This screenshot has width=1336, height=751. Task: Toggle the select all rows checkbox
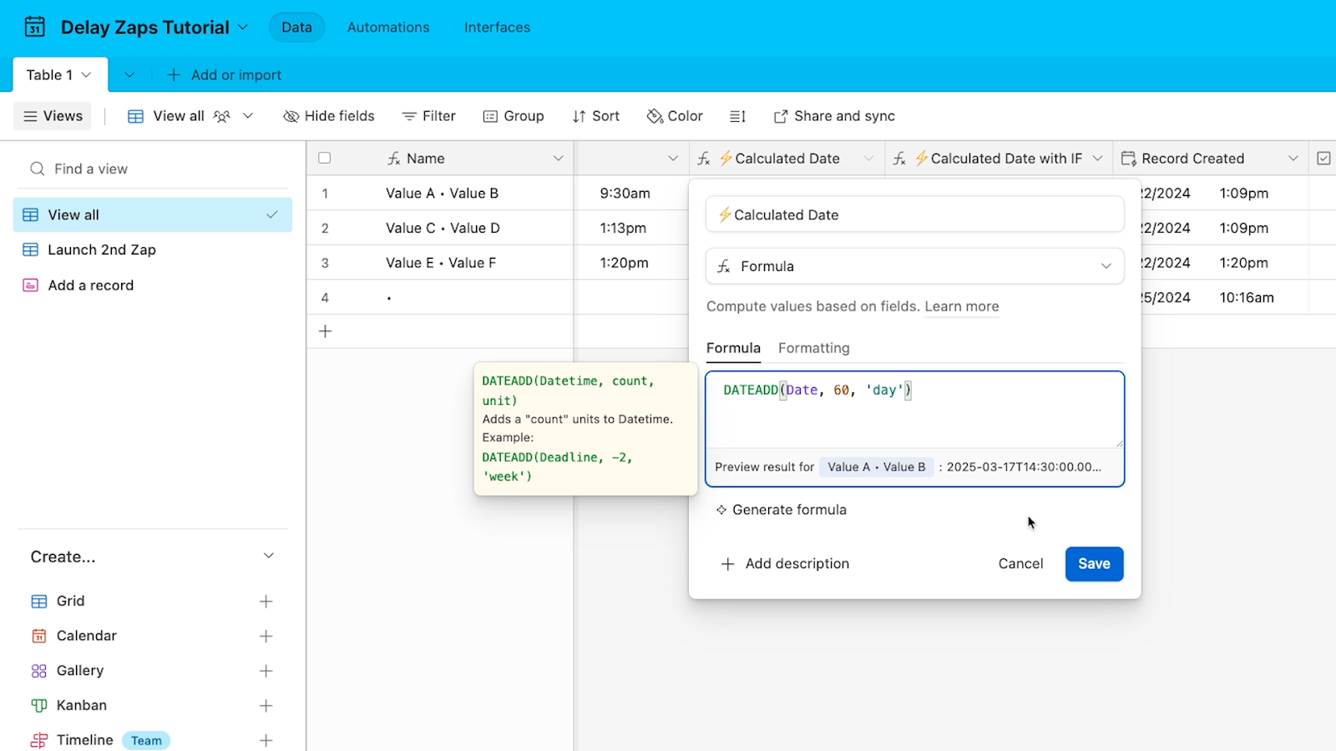tap(325, 158)
